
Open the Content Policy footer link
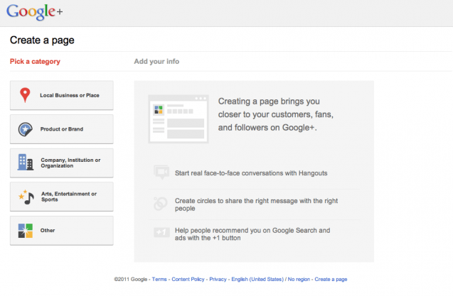[x=188, y=279]
